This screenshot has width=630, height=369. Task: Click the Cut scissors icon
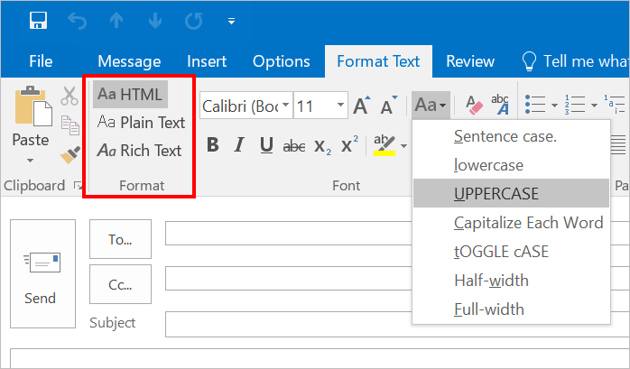70,96
